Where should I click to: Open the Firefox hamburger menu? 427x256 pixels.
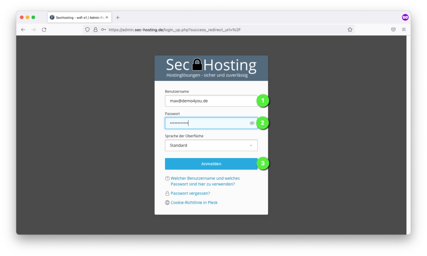coord(404,30)
